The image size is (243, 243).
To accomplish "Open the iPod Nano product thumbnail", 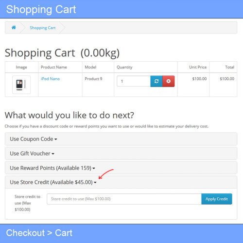I will (x=21, y=85).
